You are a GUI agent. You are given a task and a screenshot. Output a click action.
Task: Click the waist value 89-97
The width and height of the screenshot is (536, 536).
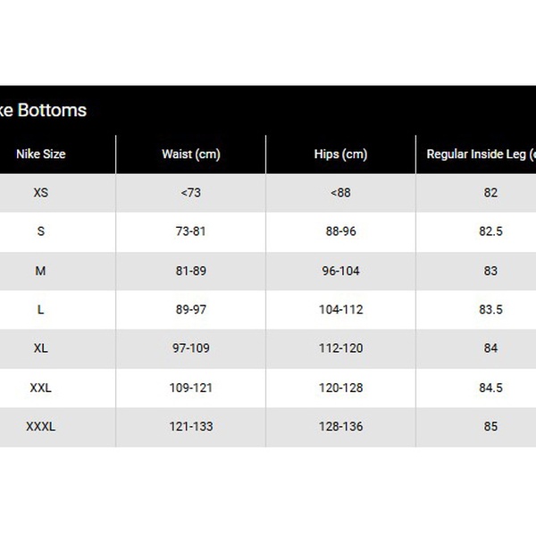pos(191,310)
